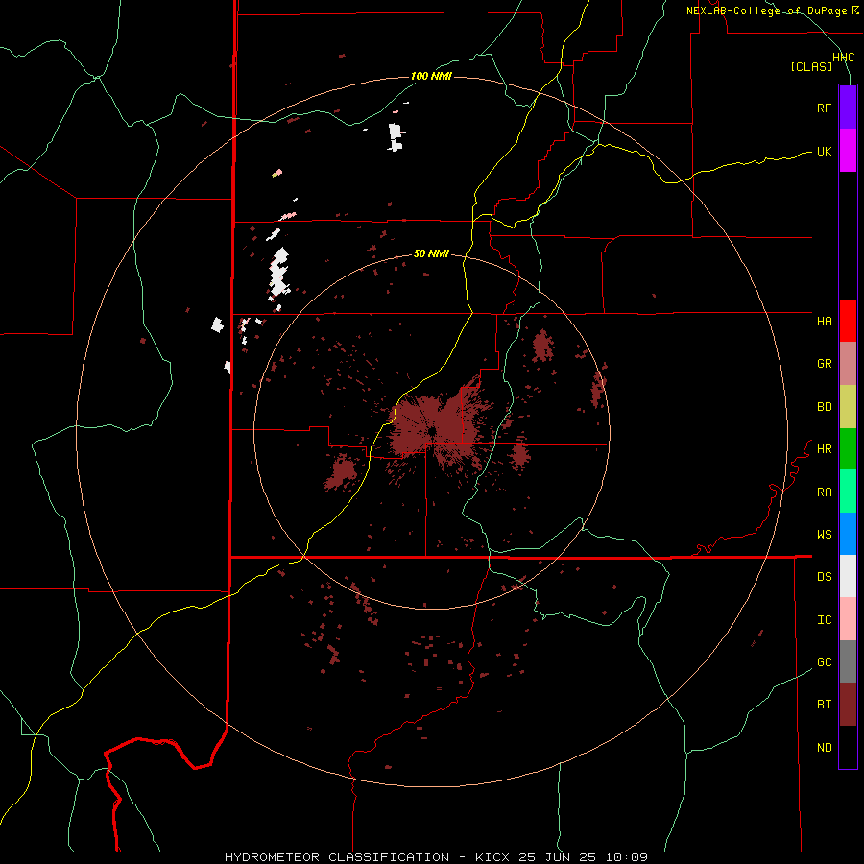Click the WS blue legend swatch
The width and height of the screenshot is (864, 864).
[x=848, y=534]
